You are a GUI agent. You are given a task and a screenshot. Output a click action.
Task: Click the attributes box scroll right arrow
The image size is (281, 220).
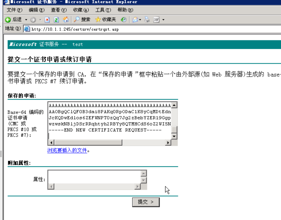click(138, 186)
